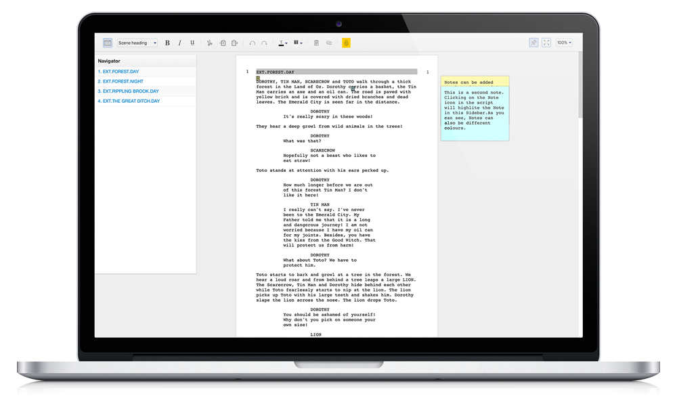Click dialogue 'You should be ashamed of yourself!'
This screenshot has width=677, height=406.
coord(329,315)
